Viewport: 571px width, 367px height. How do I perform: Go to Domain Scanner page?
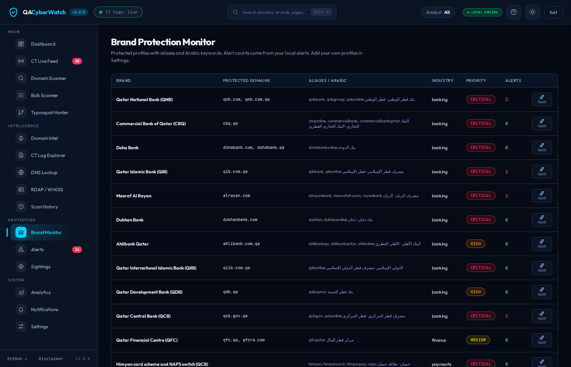[49, 78]
